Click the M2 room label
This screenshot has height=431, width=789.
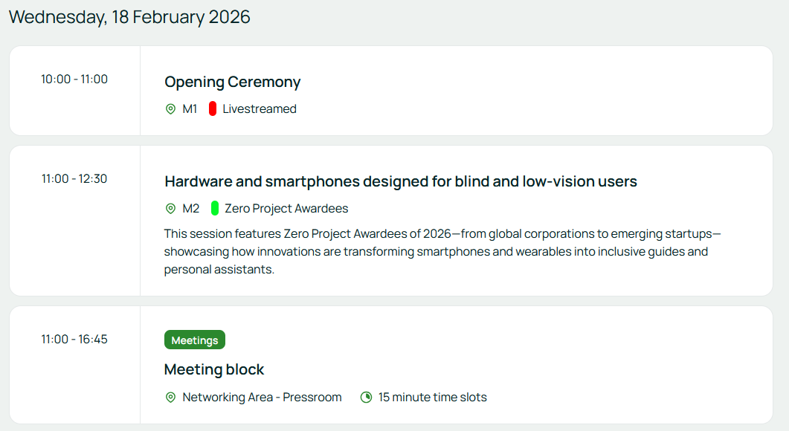[x=191, y=209]
